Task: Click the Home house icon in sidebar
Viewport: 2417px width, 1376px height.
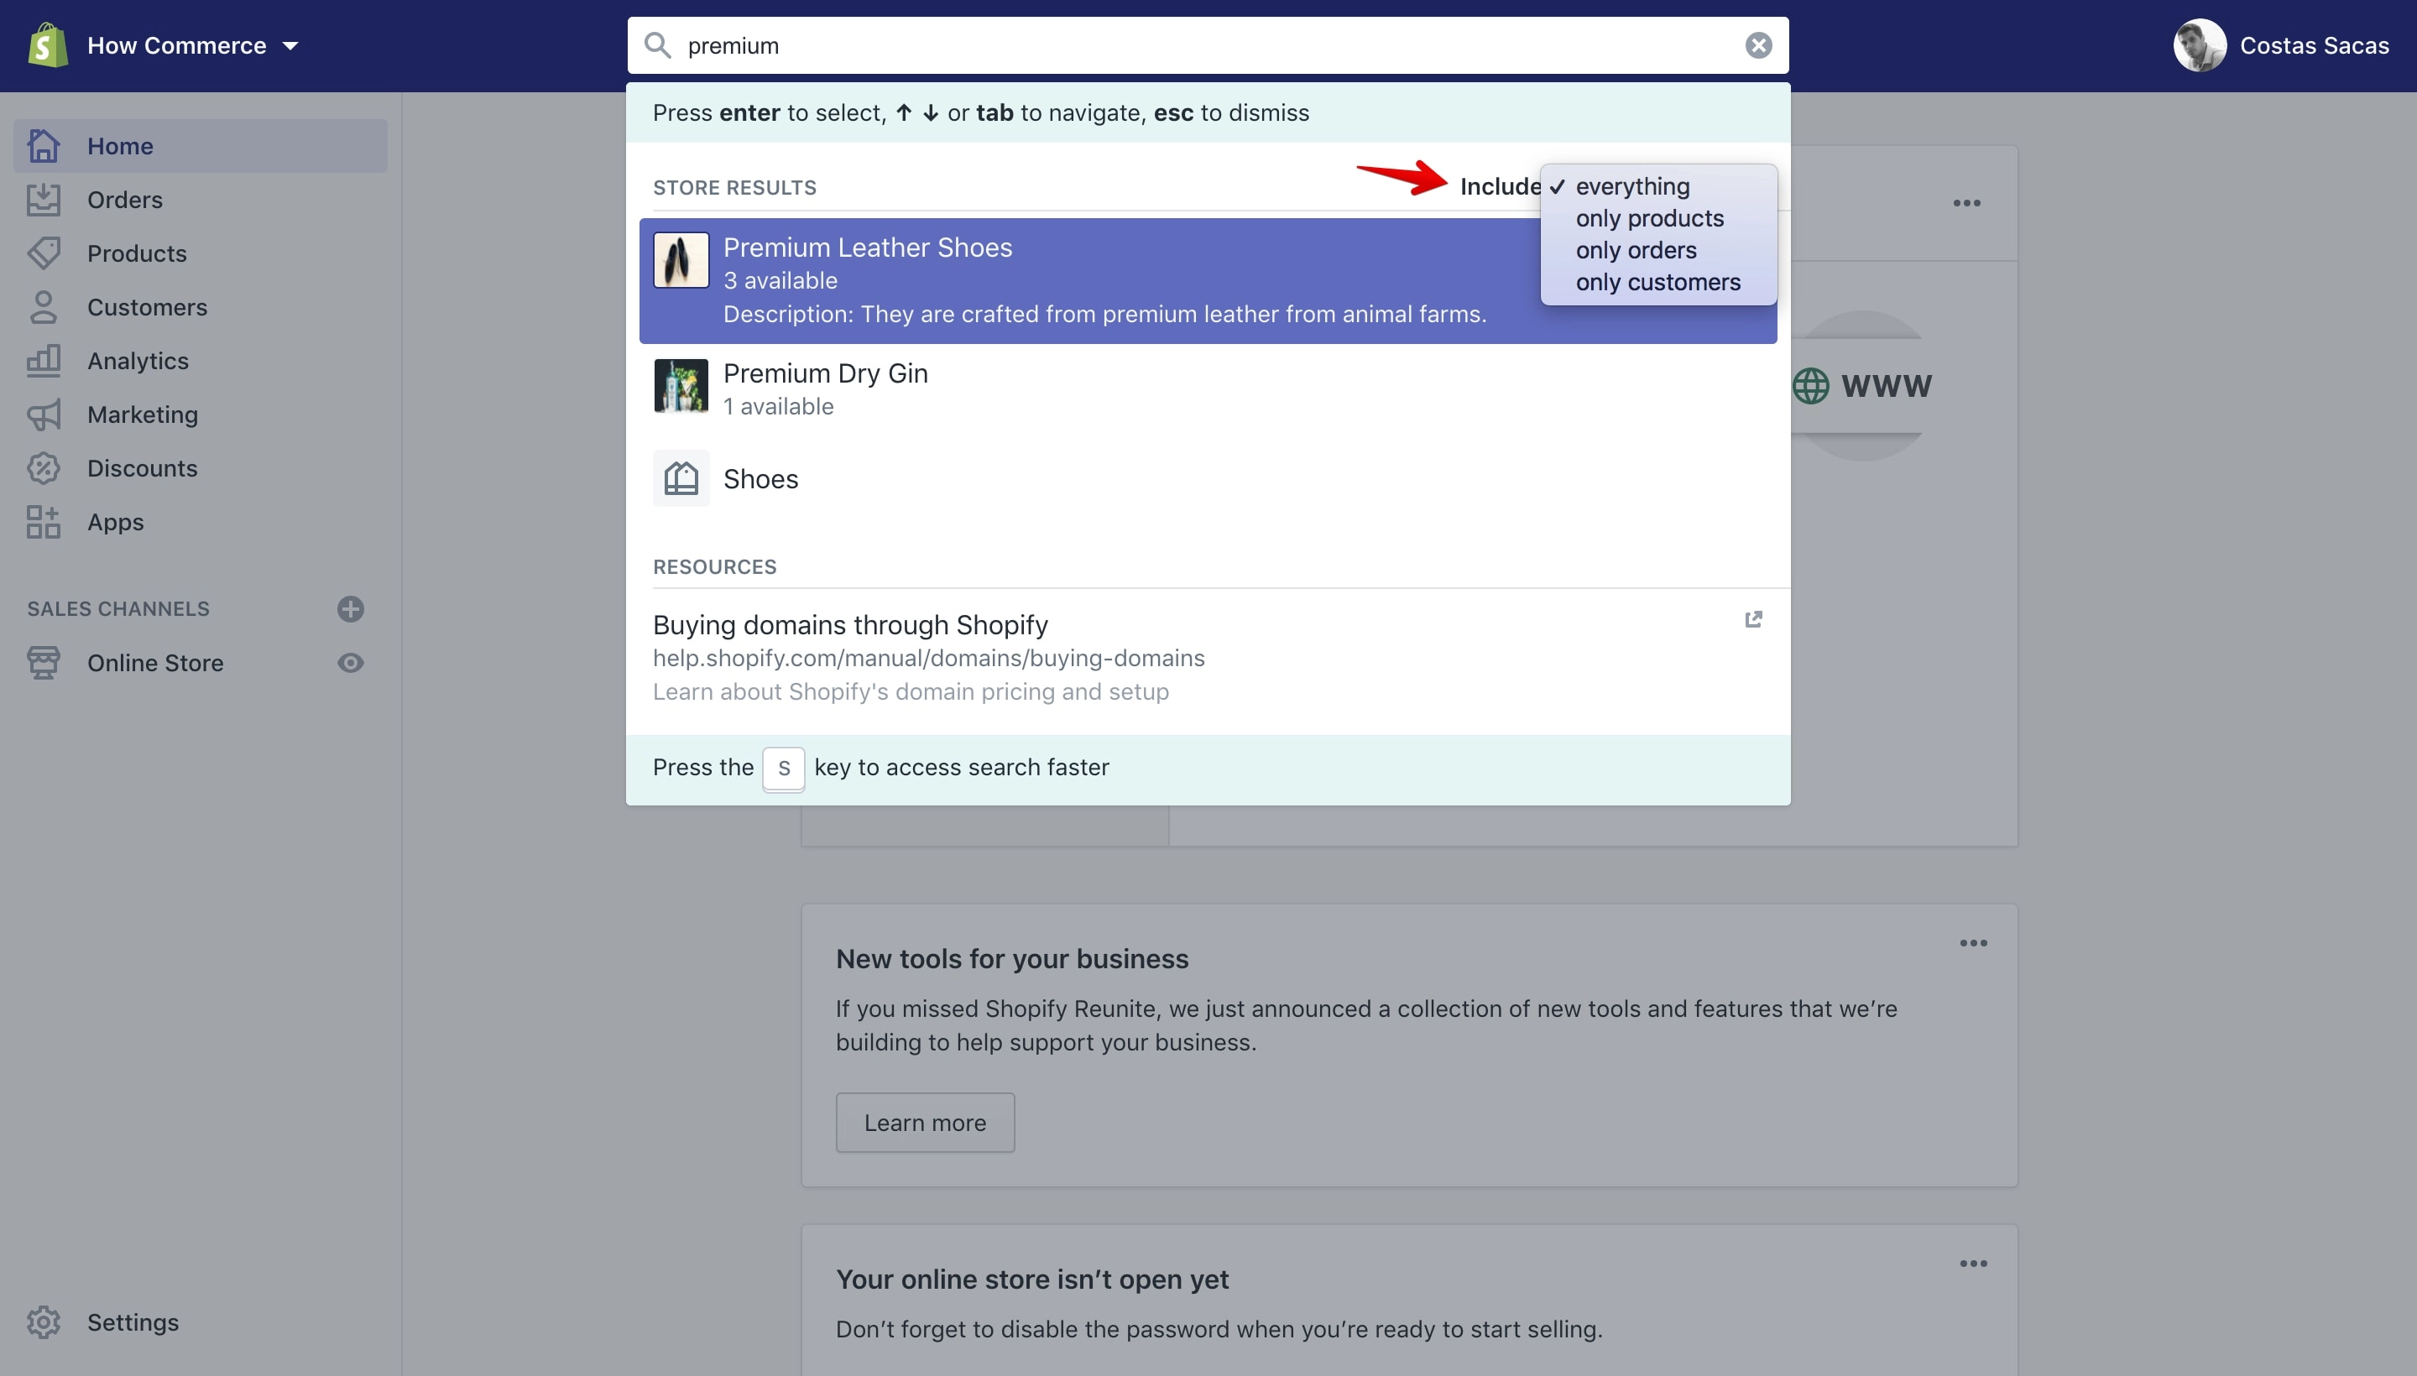Action: click(x=44, y=145)
